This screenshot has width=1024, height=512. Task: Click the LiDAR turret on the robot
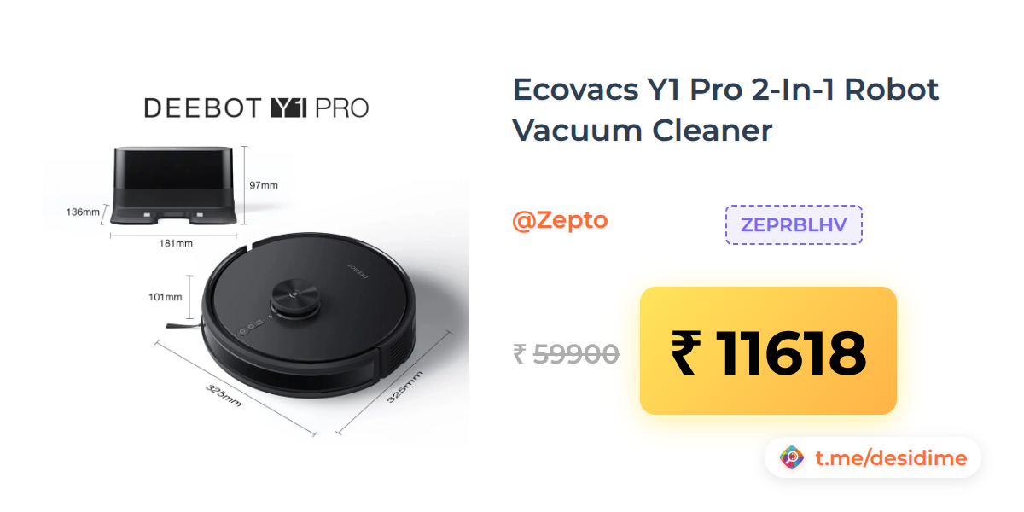coord(294,299)
